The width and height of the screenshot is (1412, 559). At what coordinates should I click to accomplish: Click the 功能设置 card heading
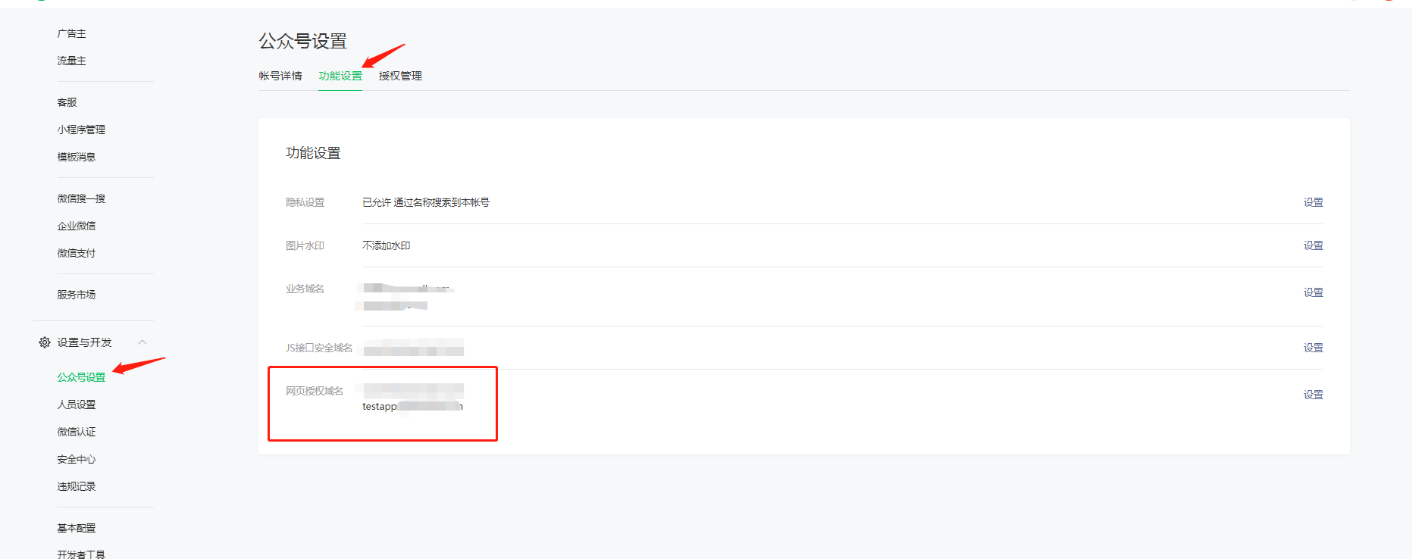tap(313, 153)
